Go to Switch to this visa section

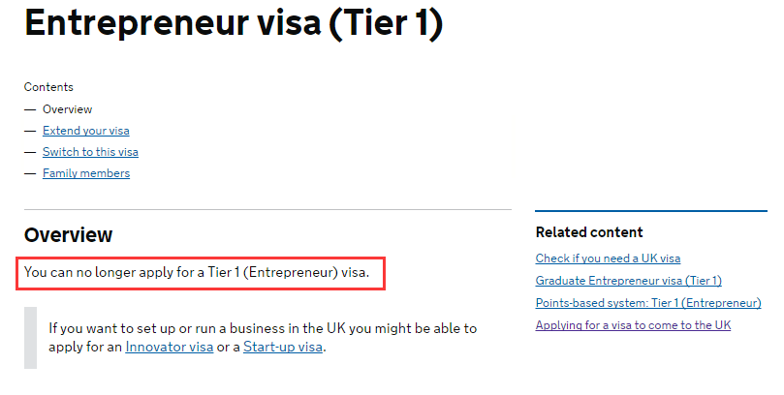coord(90,152)
